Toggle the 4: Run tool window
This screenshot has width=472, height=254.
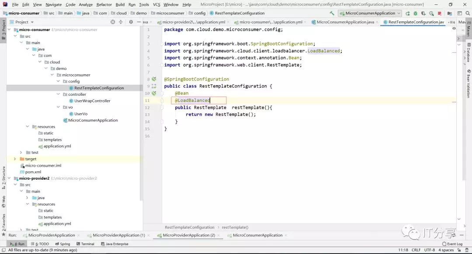coord(17,244)
